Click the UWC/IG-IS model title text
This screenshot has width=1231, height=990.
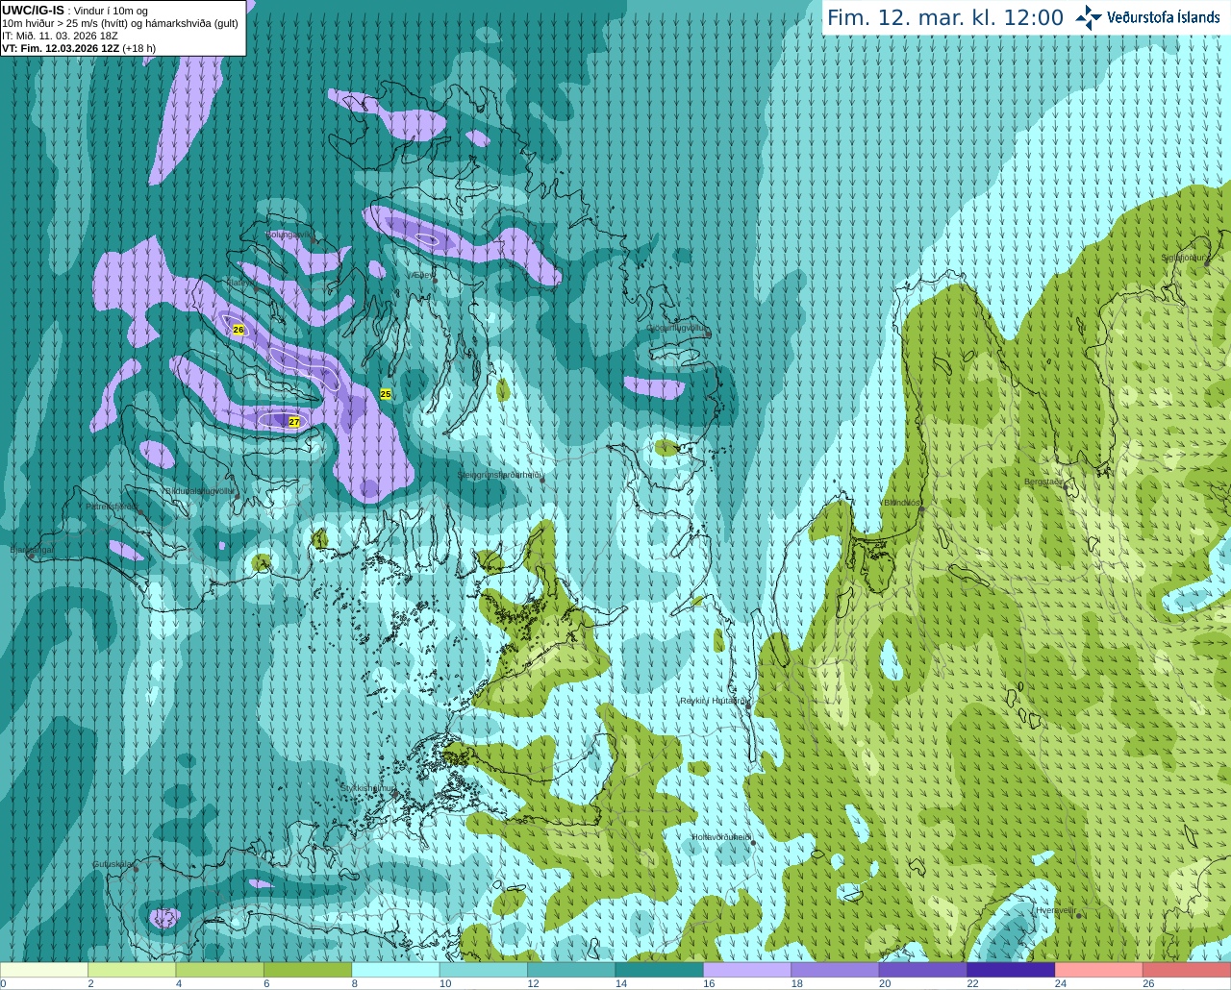point(34,10)
